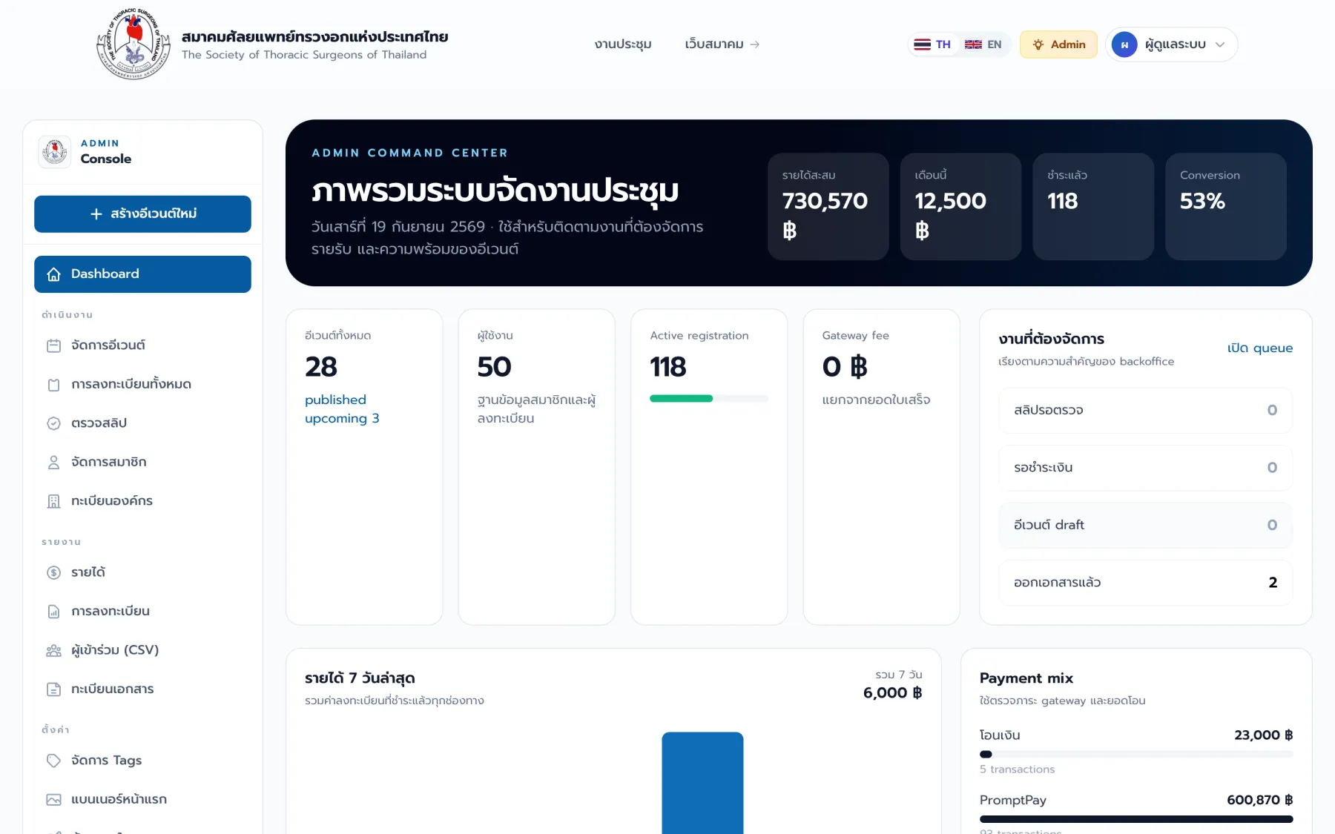The width and height of the screenshot is (1335, 834).
Task: Click the ชำระแล้ว 118 stat card
Action: [1093, 207]
